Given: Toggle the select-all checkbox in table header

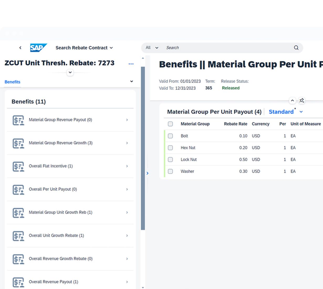Looking at the screenshot, I should tap(170, 124).
